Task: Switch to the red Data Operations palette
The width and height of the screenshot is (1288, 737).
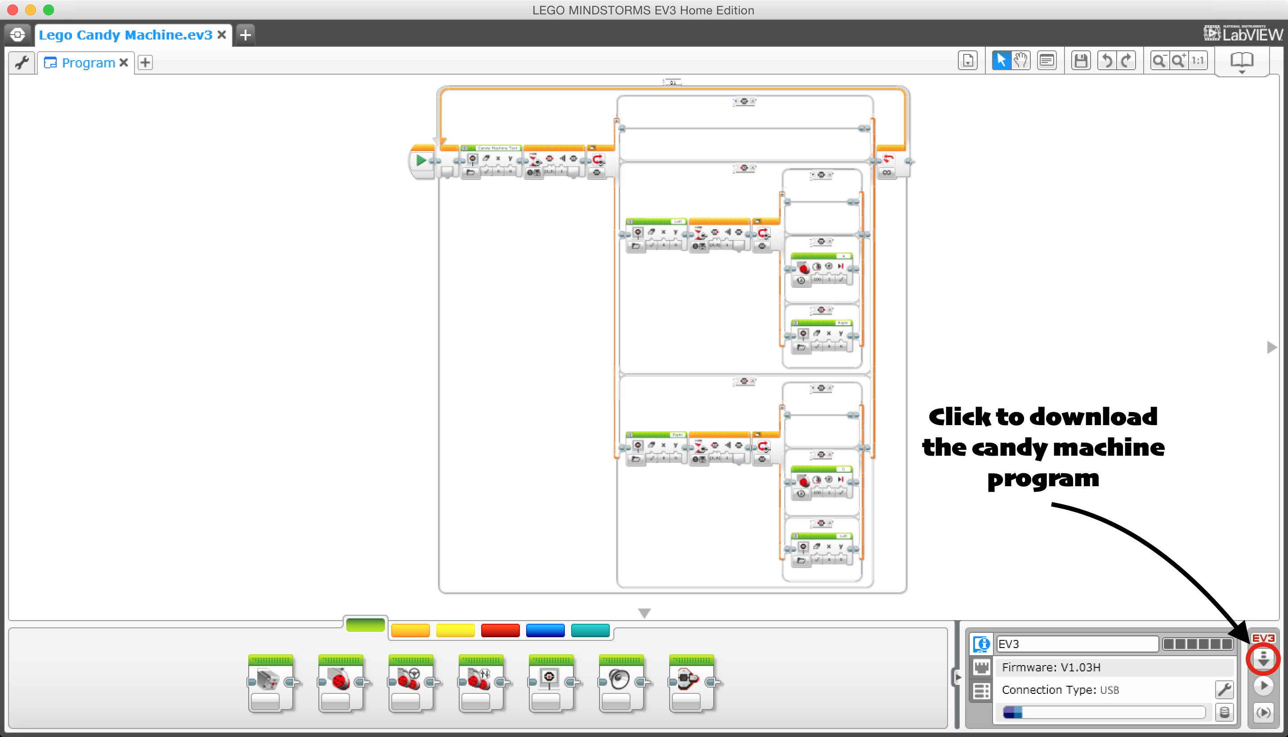Action: [x=501, y=630]
